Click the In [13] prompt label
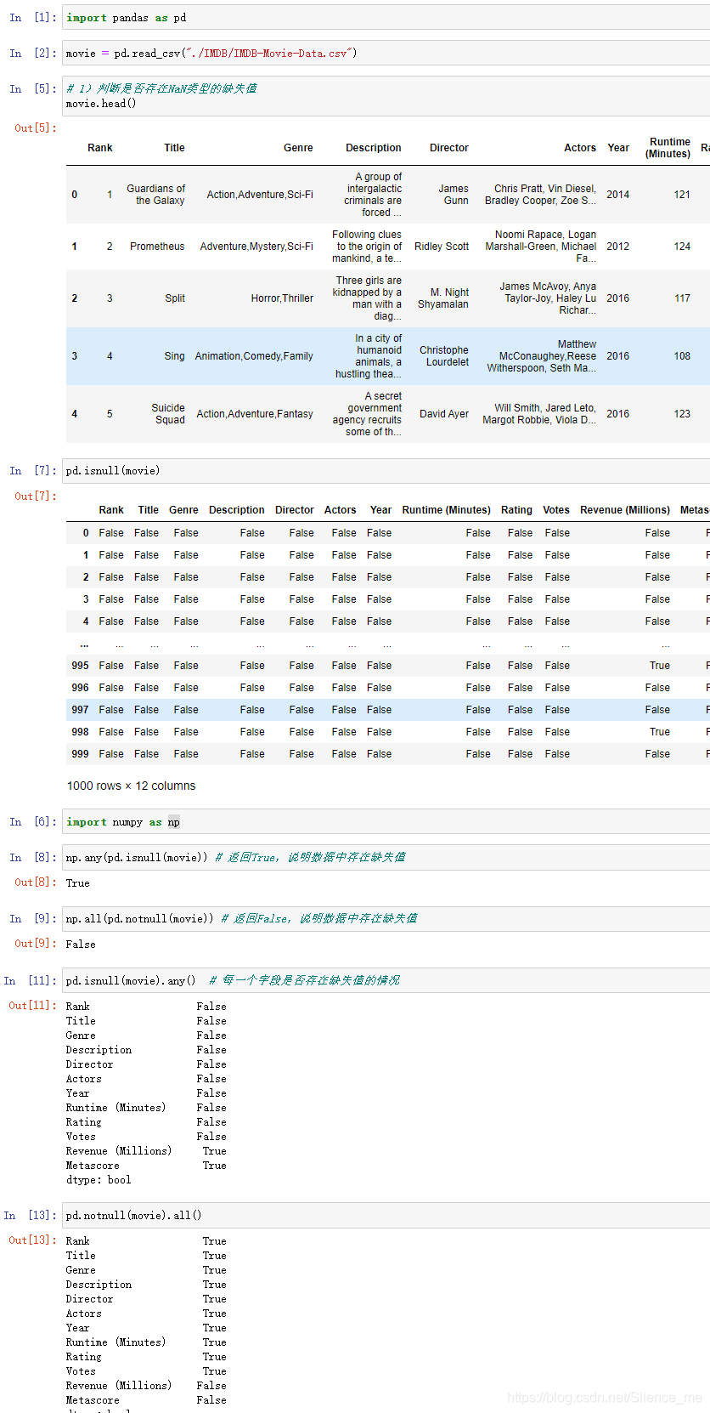Screen dimensions: 710x1413 (31, 1216)
